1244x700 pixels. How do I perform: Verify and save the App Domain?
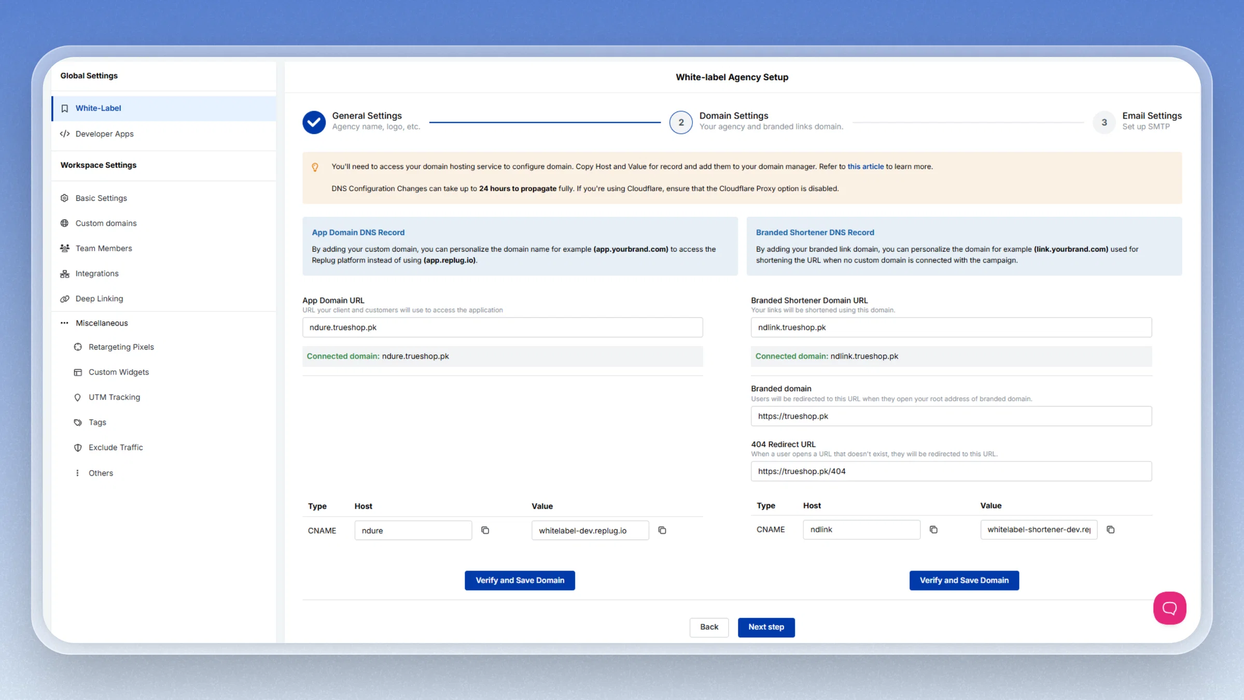tap(520, 580)
